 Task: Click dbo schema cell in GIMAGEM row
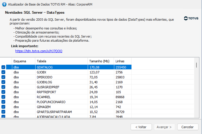[24, 107]
